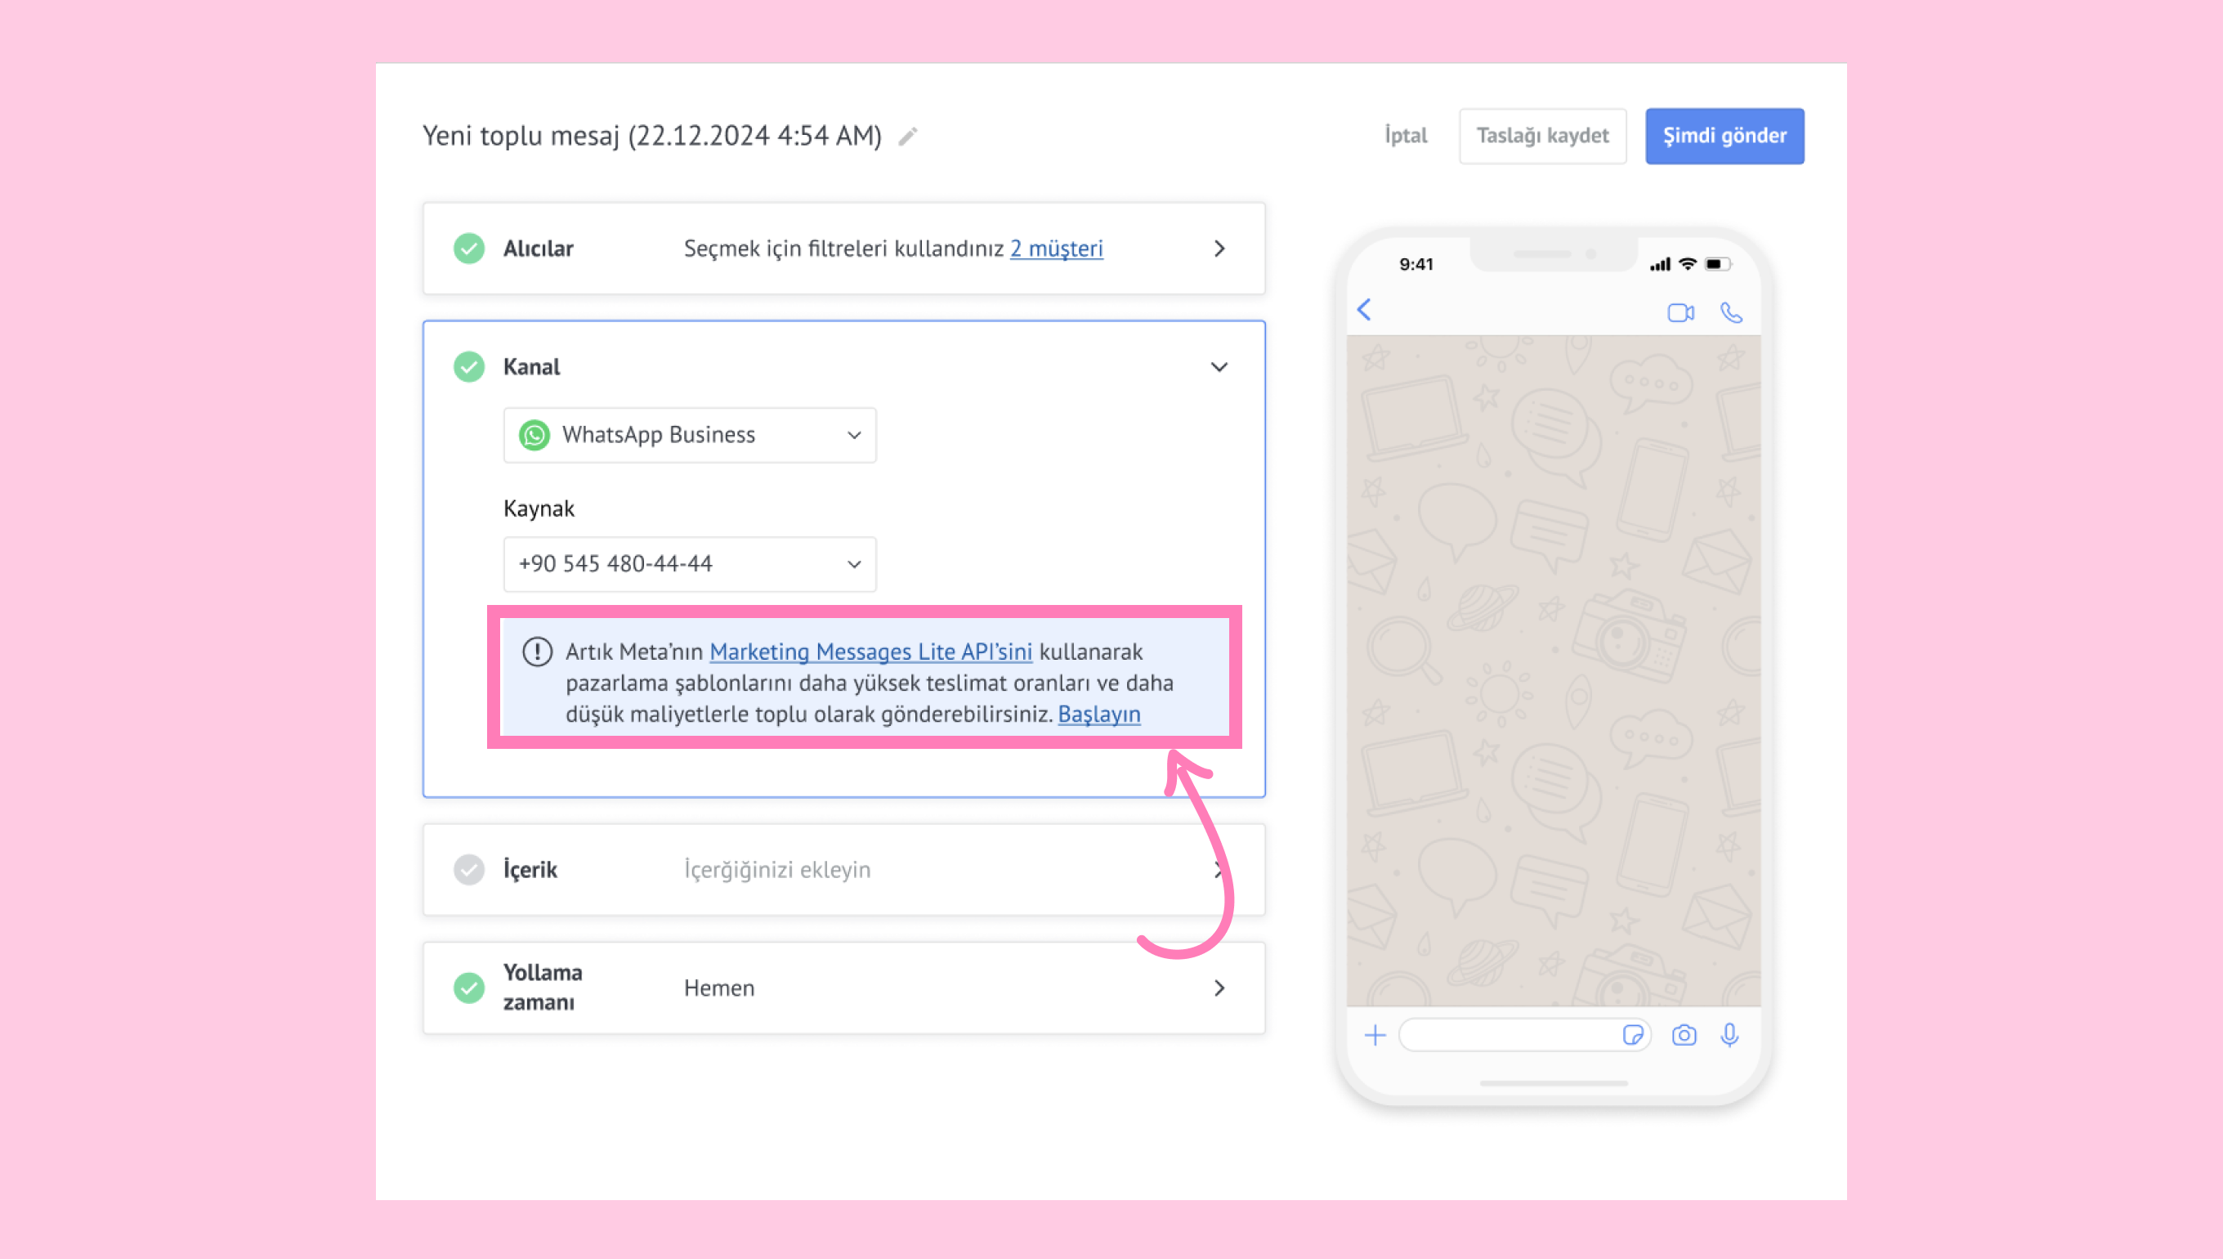Click the Wi-Fi icon in phone status bar
The height and width of the screenshot is (1259, 2223).
click(x=1687, y=264)
